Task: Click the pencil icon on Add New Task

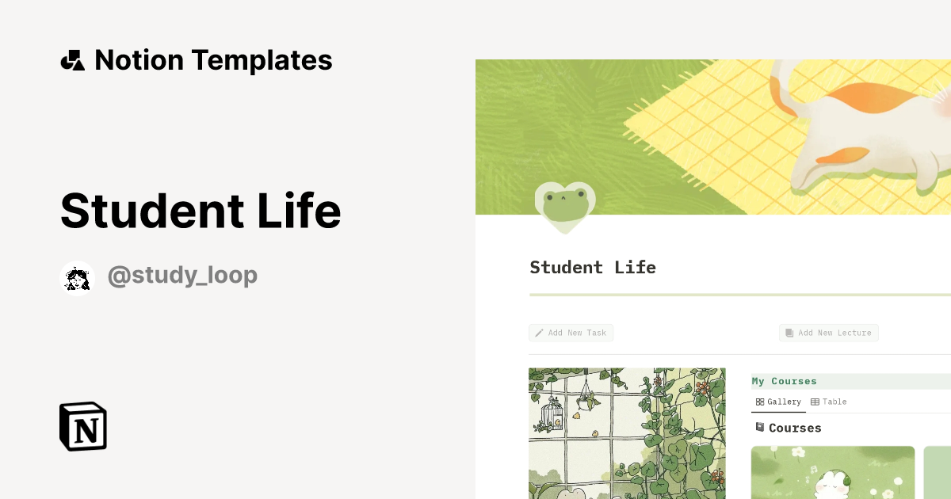Action: point(538,333)
